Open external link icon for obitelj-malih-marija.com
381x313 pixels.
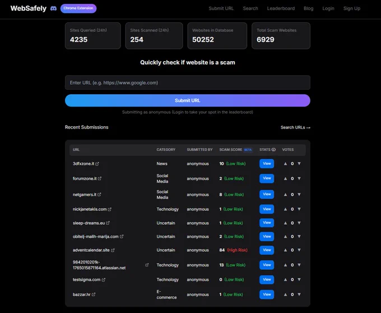[x=122, y=236]
